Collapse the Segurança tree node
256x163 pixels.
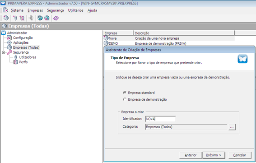[x=3, y=52]
